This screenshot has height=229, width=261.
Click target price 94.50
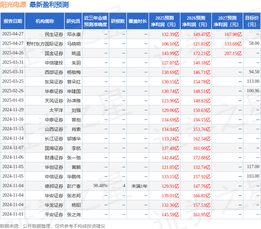(x=254, y=72)
